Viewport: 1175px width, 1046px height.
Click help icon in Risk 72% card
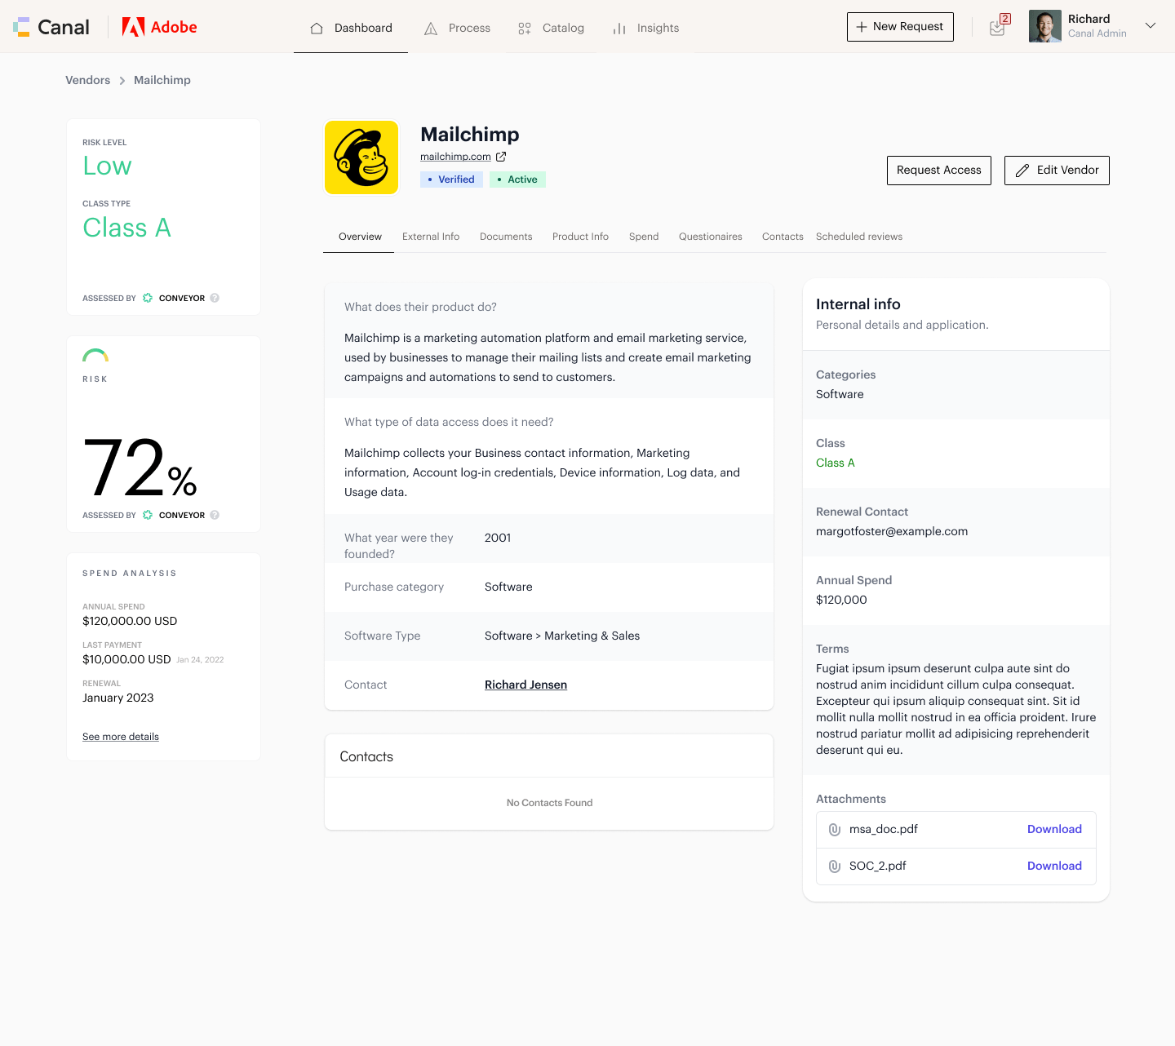click(215, 515)
